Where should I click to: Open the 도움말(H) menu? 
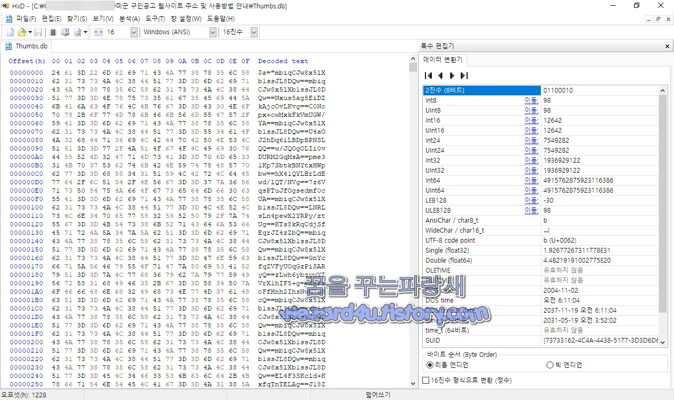pyautogui.click(x=221, y=18)
